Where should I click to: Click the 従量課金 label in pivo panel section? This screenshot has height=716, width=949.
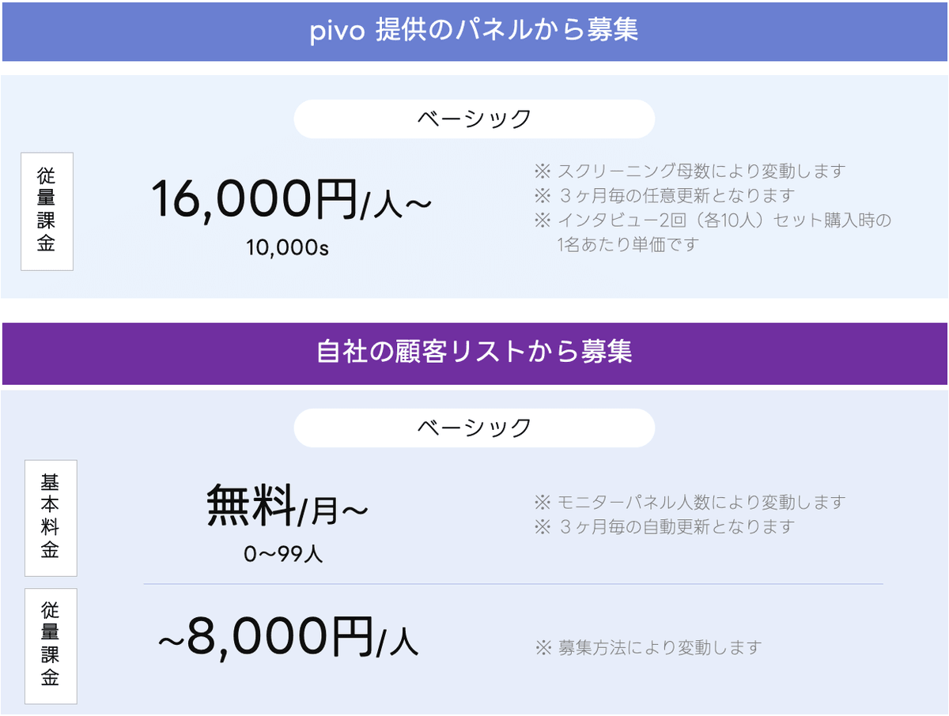(47, 211)
